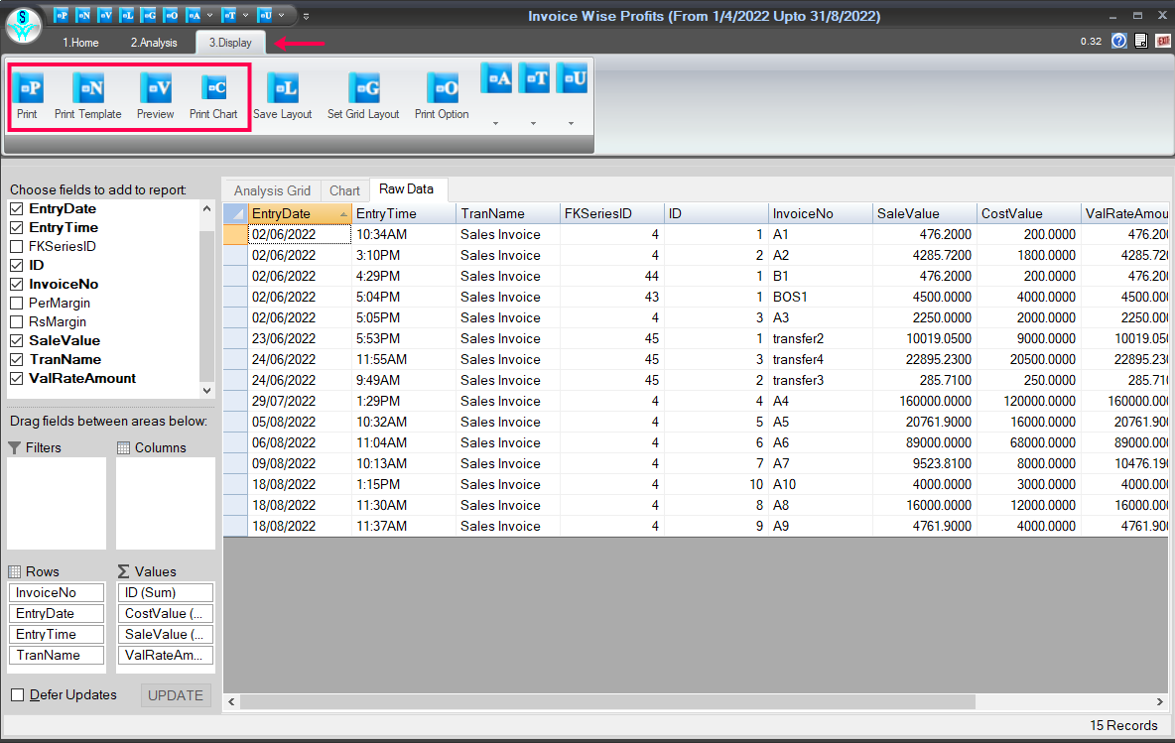This screenshot has height=743, width=1175.
Task: Click the small P icon in quick access toolbar
Action: click(62, 15)
